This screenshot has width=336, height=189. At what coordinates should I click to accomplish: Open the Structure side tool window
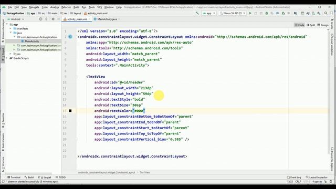3,164
